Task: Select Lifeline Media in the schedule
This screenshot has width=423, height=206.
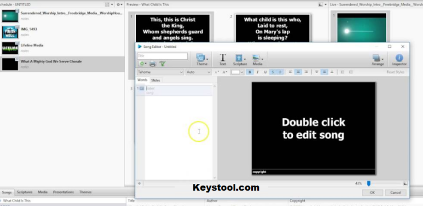Action: click(63, 48)
